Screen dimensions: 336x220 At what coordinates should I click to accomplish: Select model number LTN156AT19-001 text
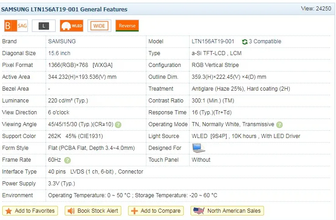tap(213, 41)
